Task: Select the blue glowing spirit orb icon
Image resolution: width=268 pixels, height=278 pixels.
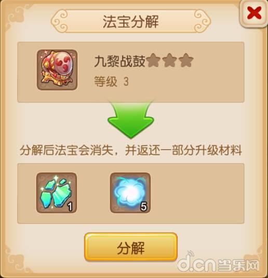Action: coord(130,193)
